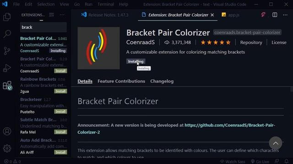The width and height of the screenshot is (293, 164).
Task: Open the Run and Debug view
Action: pyautogui.click(x=7, y=68)
